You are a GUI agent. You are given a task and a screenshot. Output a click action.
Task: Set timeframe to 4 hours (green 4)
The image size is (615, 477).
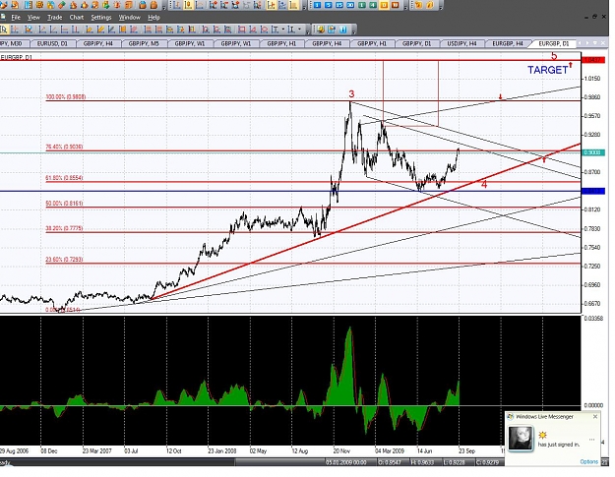[x=373, y=5]
